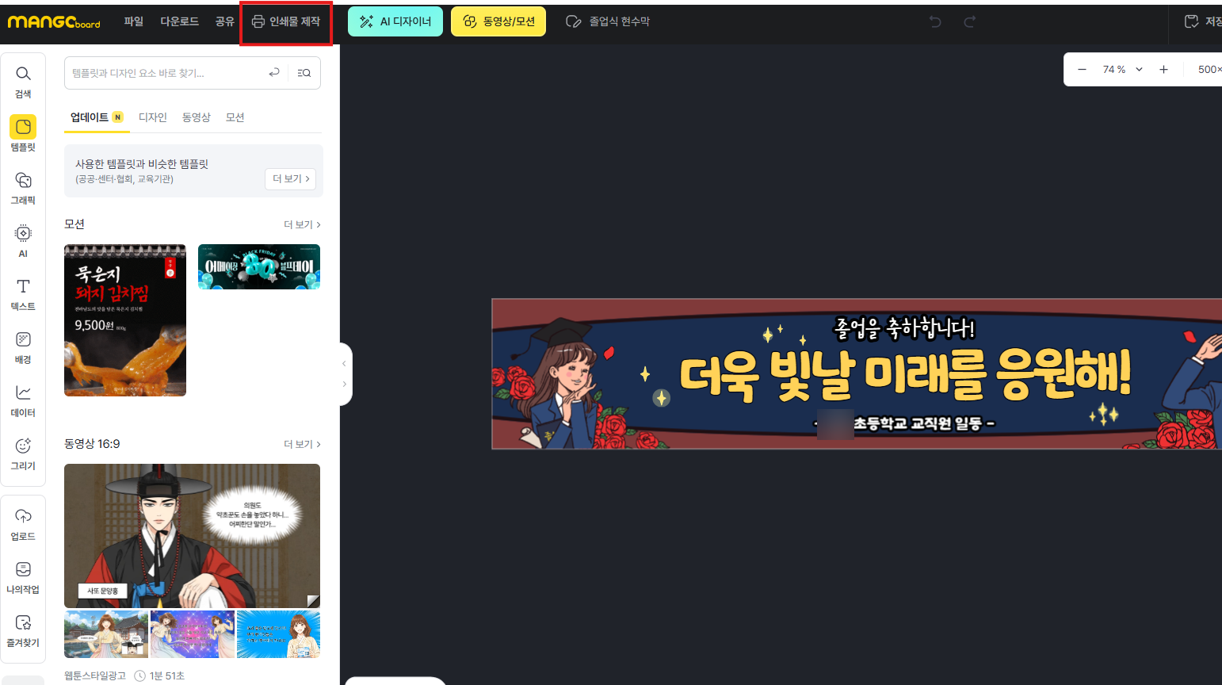Click the redo arrow icon

tap(969, 21)
